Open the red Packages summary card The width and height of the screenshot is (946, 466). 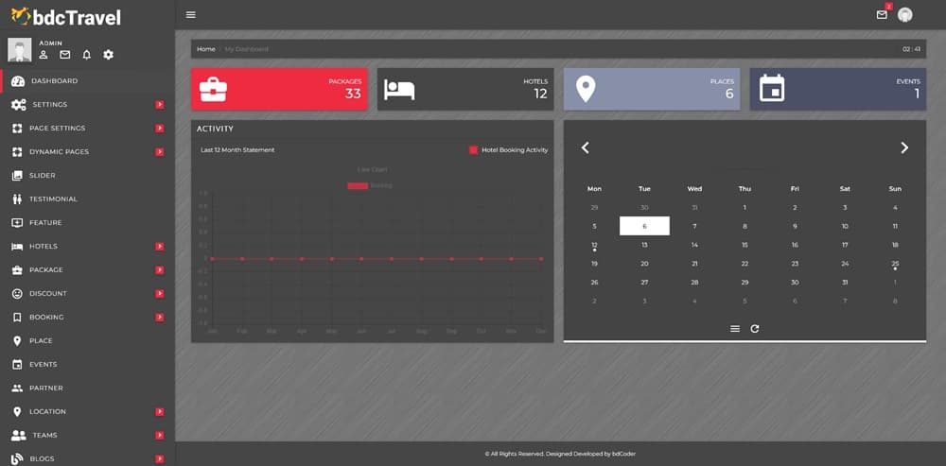click(x=280, y=89)
